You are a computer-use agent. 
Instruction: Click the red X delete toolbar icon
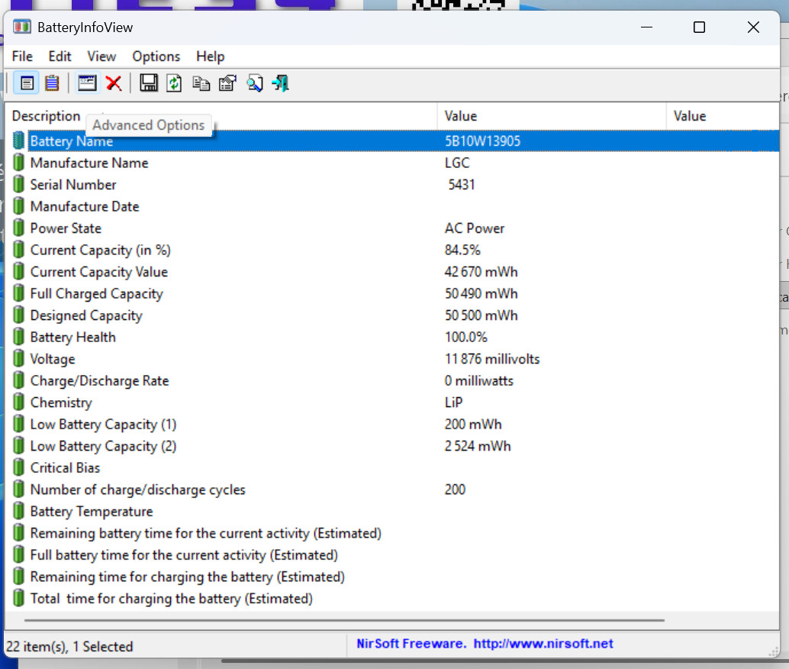[114, 83]
